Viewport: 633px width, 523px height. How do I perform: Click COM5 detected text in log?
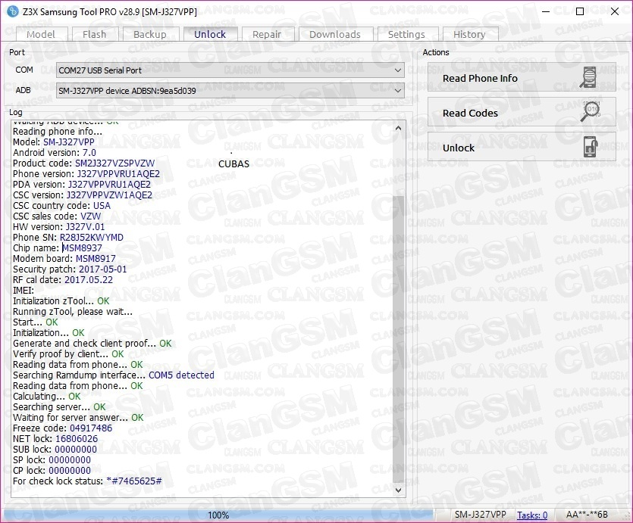[182, 375]
